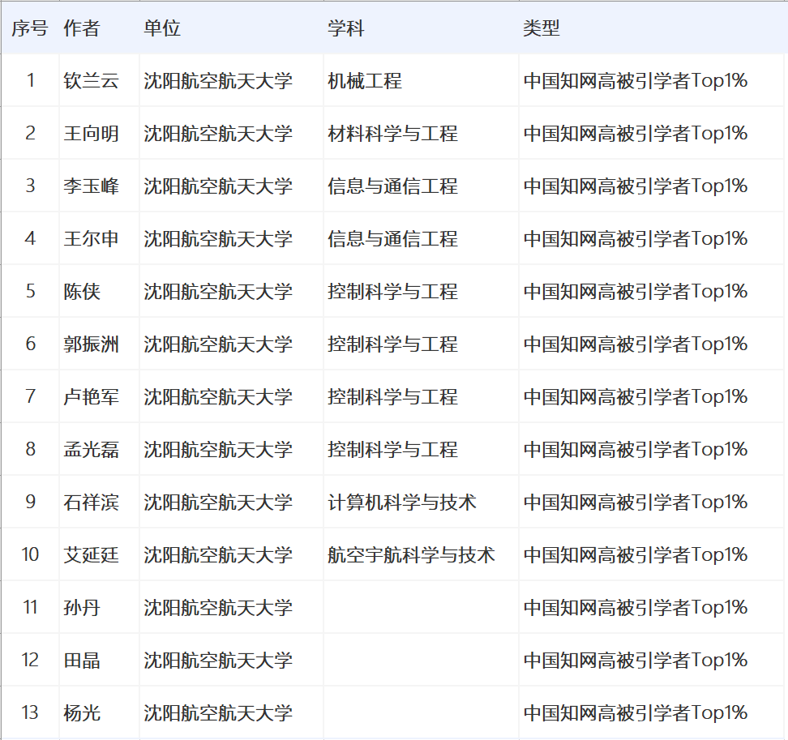This screenshot has height=740, width=788.
Task: Click the 序号 column header
Action: click(30, 28)
